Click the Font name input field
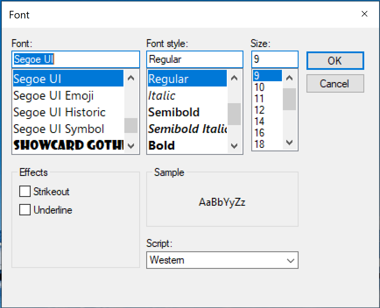Image resolution: width=380 pixels, height=308 pixels. (x=76, y=59)
